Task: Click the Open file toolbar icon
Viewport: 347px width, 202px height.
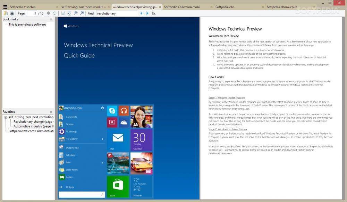Action: coord(6,13)
